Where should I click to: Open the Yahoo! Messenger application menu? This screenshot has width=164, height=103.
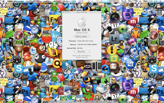(x=15, y=1)
